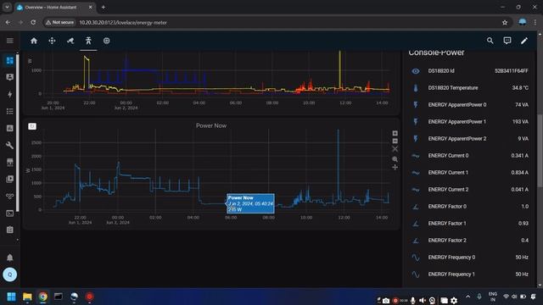
Task: Open the To-do clipboard sidebar icon
Action: (9, 230)
